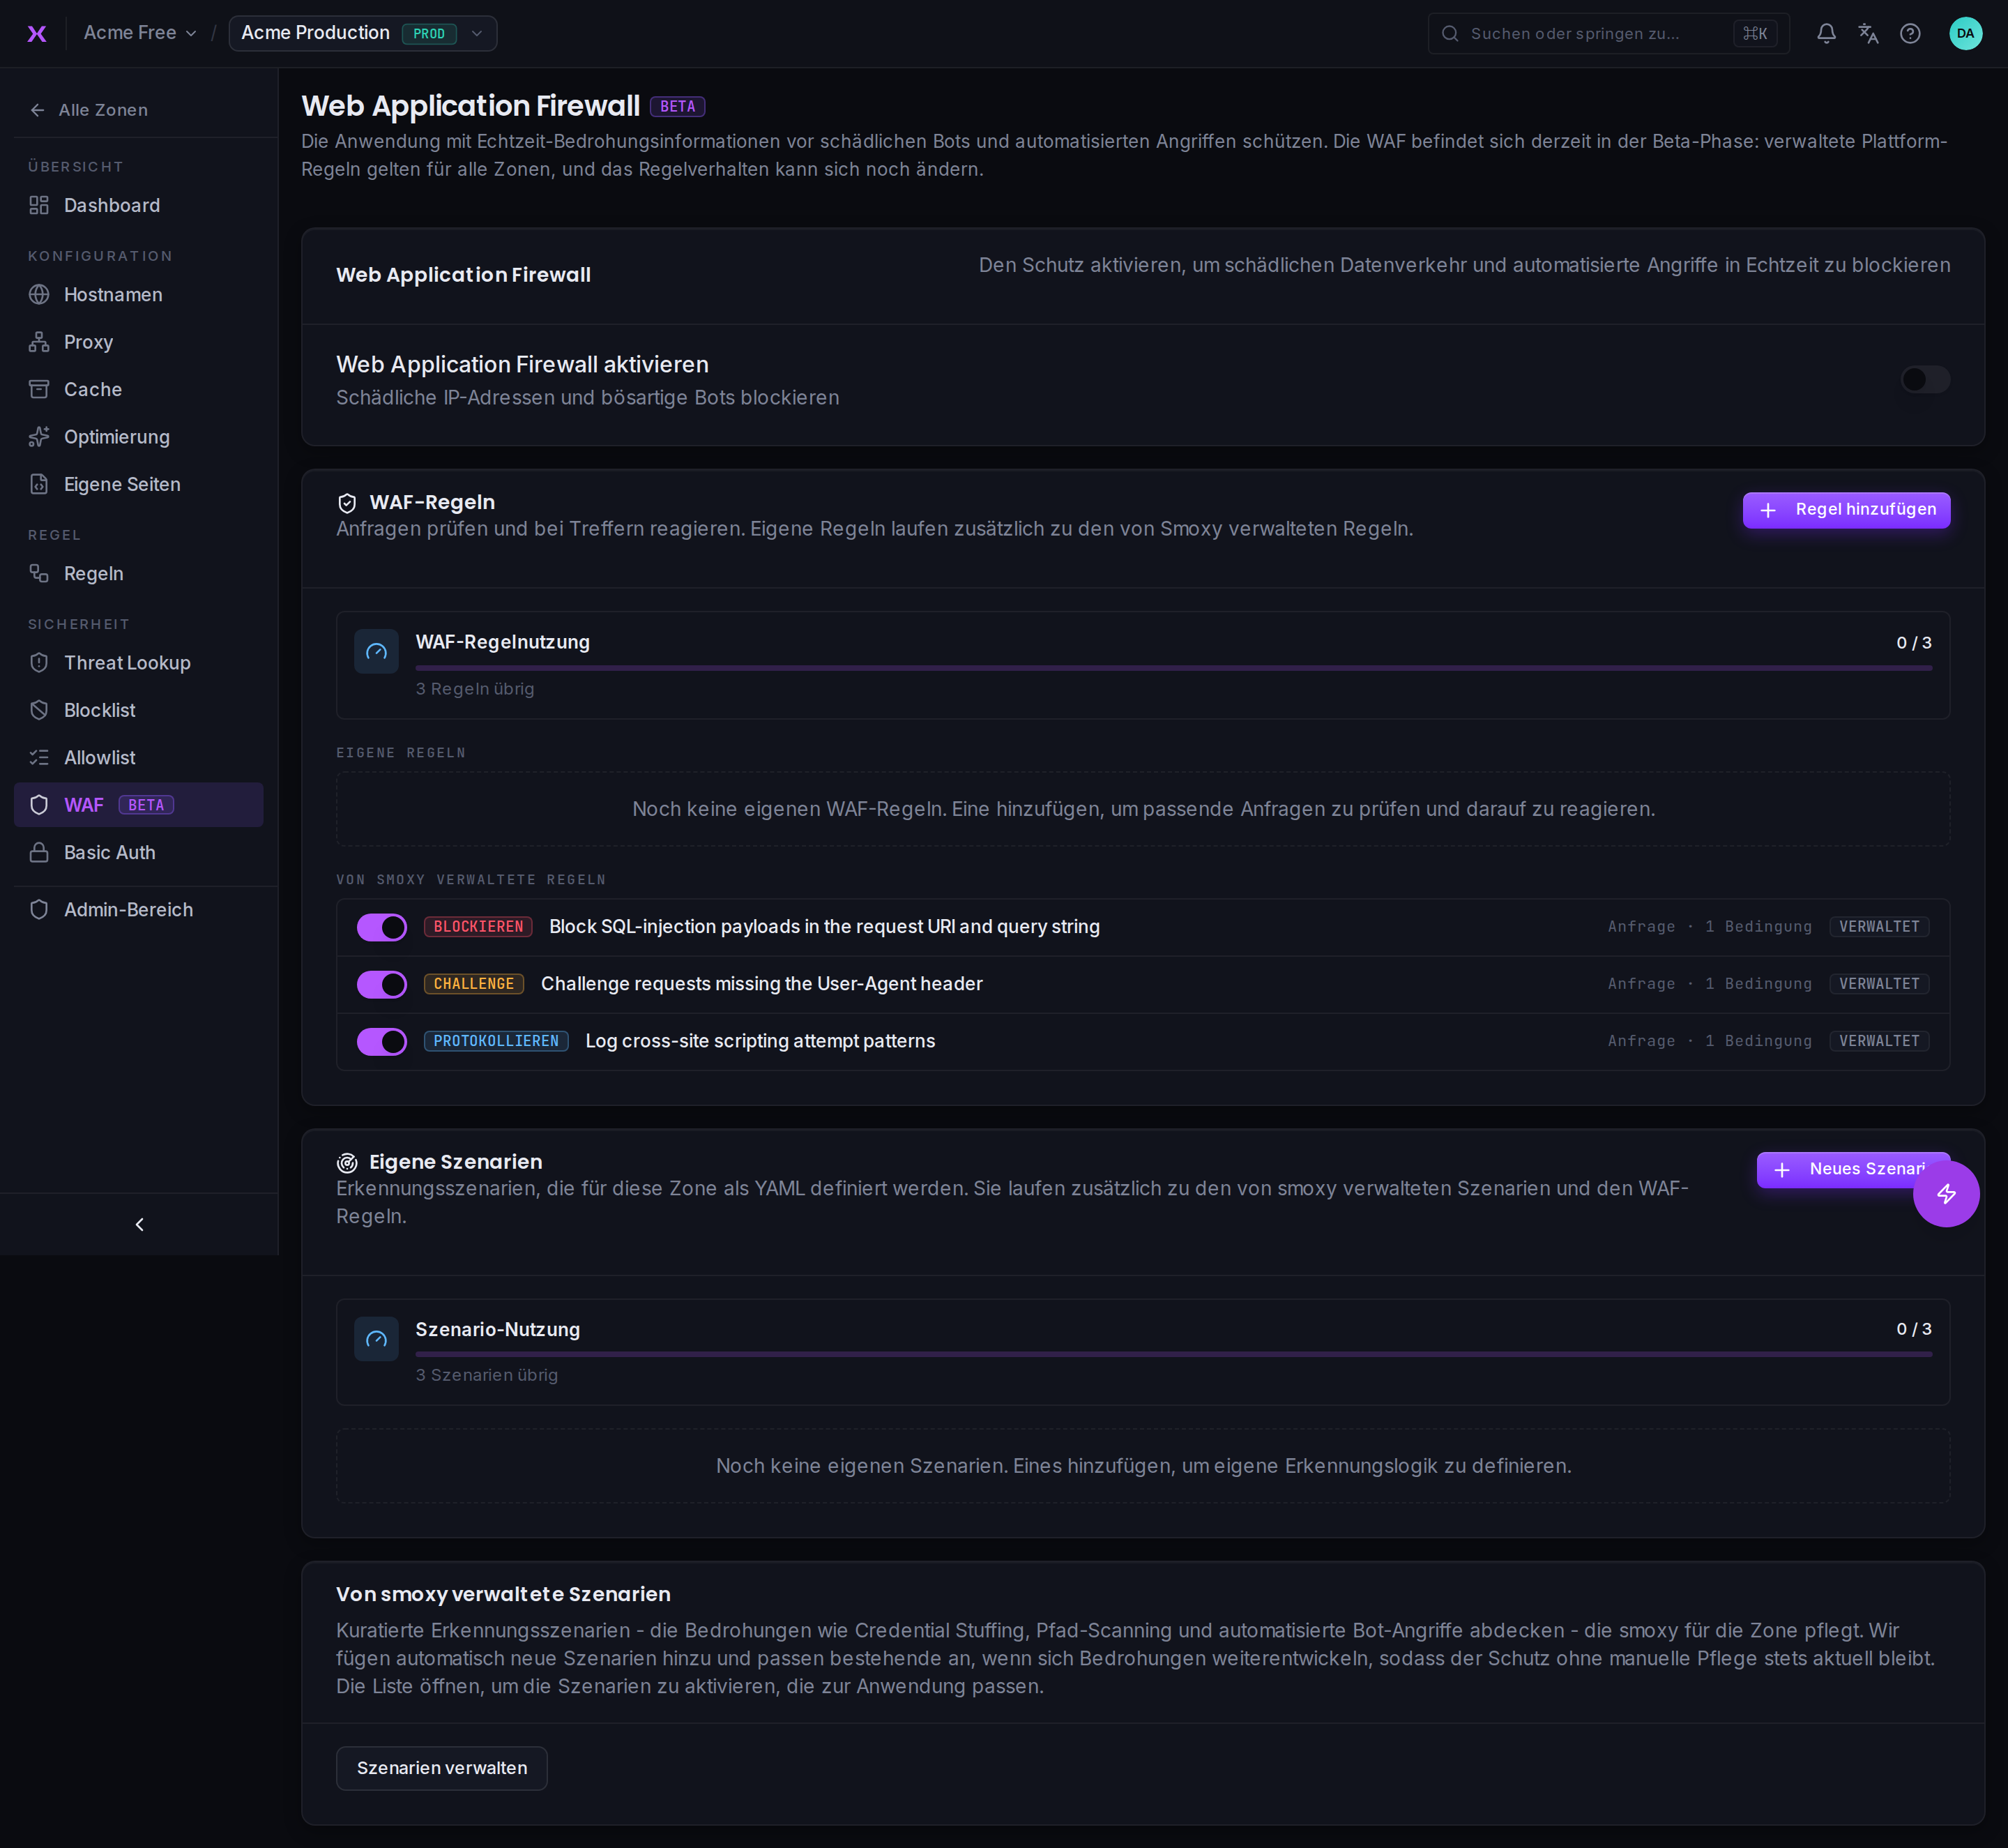Viewport: 2008px width, 1848px height.
Task: Open the Acme Production zone selector
Action: click(x=363, y=33)
